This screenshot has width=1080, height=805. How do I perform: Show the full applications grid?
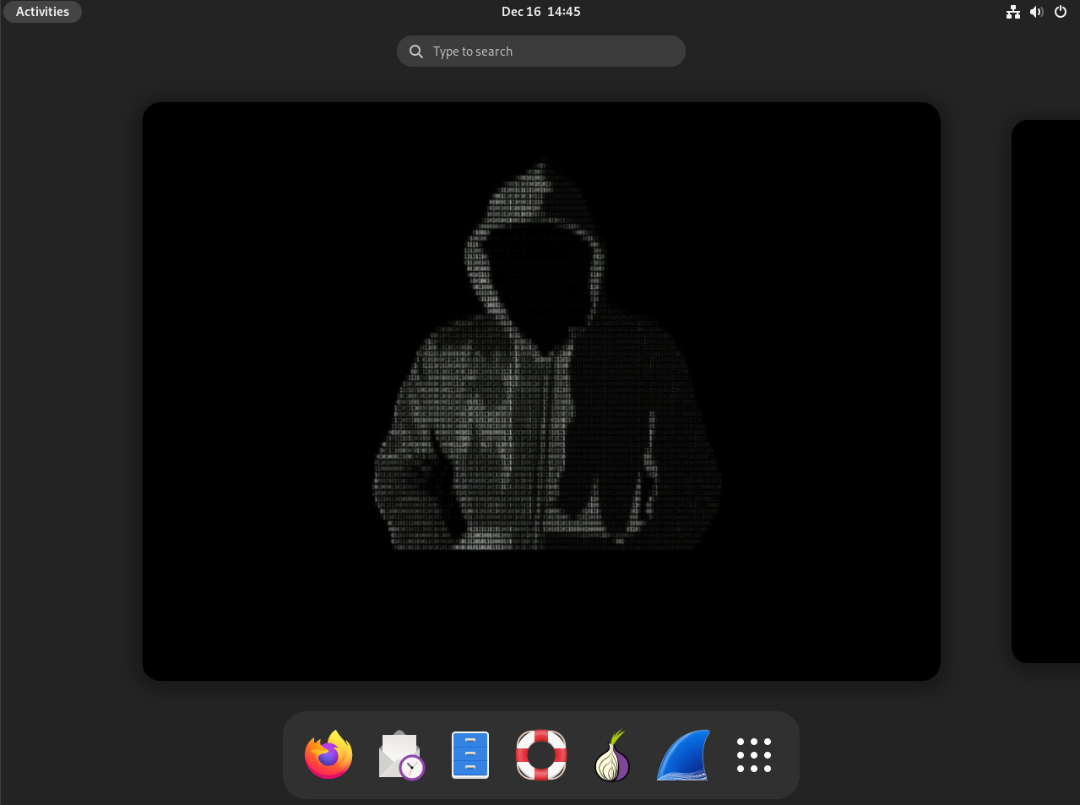(753, 754)
